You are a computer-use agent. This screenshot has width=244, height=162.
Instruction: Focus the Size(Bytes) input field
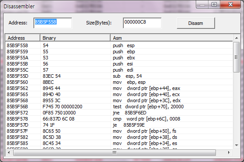142,23
